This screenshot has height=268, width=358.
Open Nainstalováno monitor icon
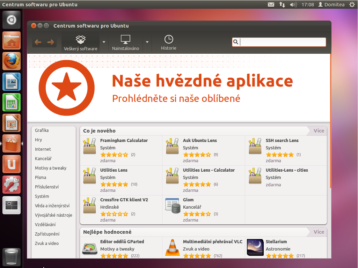(125, 39)
